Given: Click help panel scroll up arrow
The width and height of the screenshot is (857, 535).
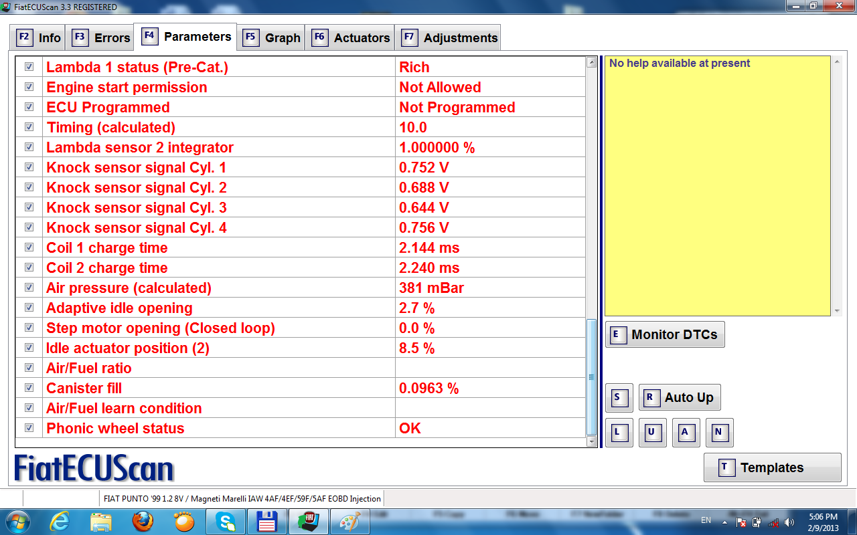Looking at the screenshot, I should (836, 62).
